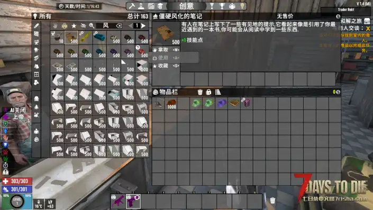Viewport: 373px width, 210px height.
Task: Select the 1000 item in backpack
Action: point(171,104)
